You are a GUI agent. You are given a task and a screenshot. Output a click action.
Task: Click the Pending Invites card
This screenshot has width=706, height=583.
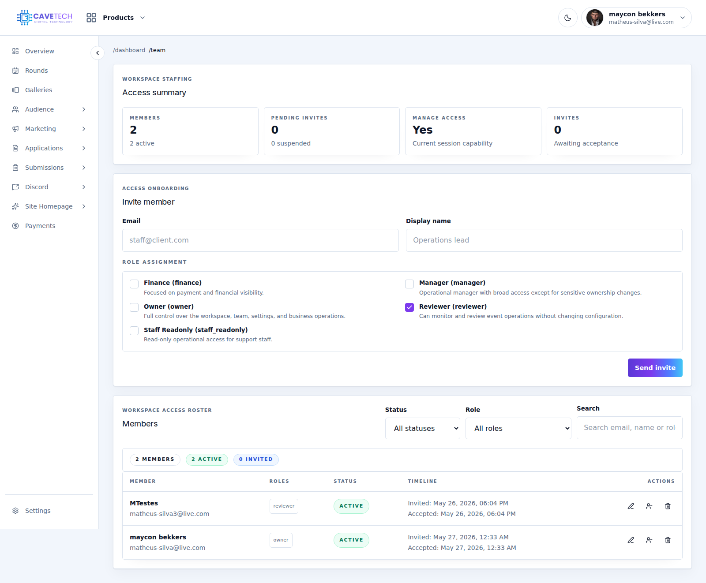(x=332, y=131)
